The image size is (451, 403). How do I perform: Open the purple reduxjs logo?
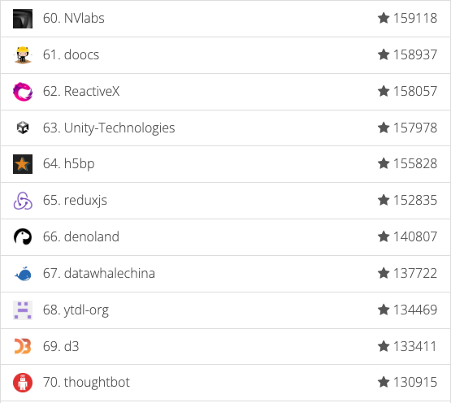(x=23, y=201)
